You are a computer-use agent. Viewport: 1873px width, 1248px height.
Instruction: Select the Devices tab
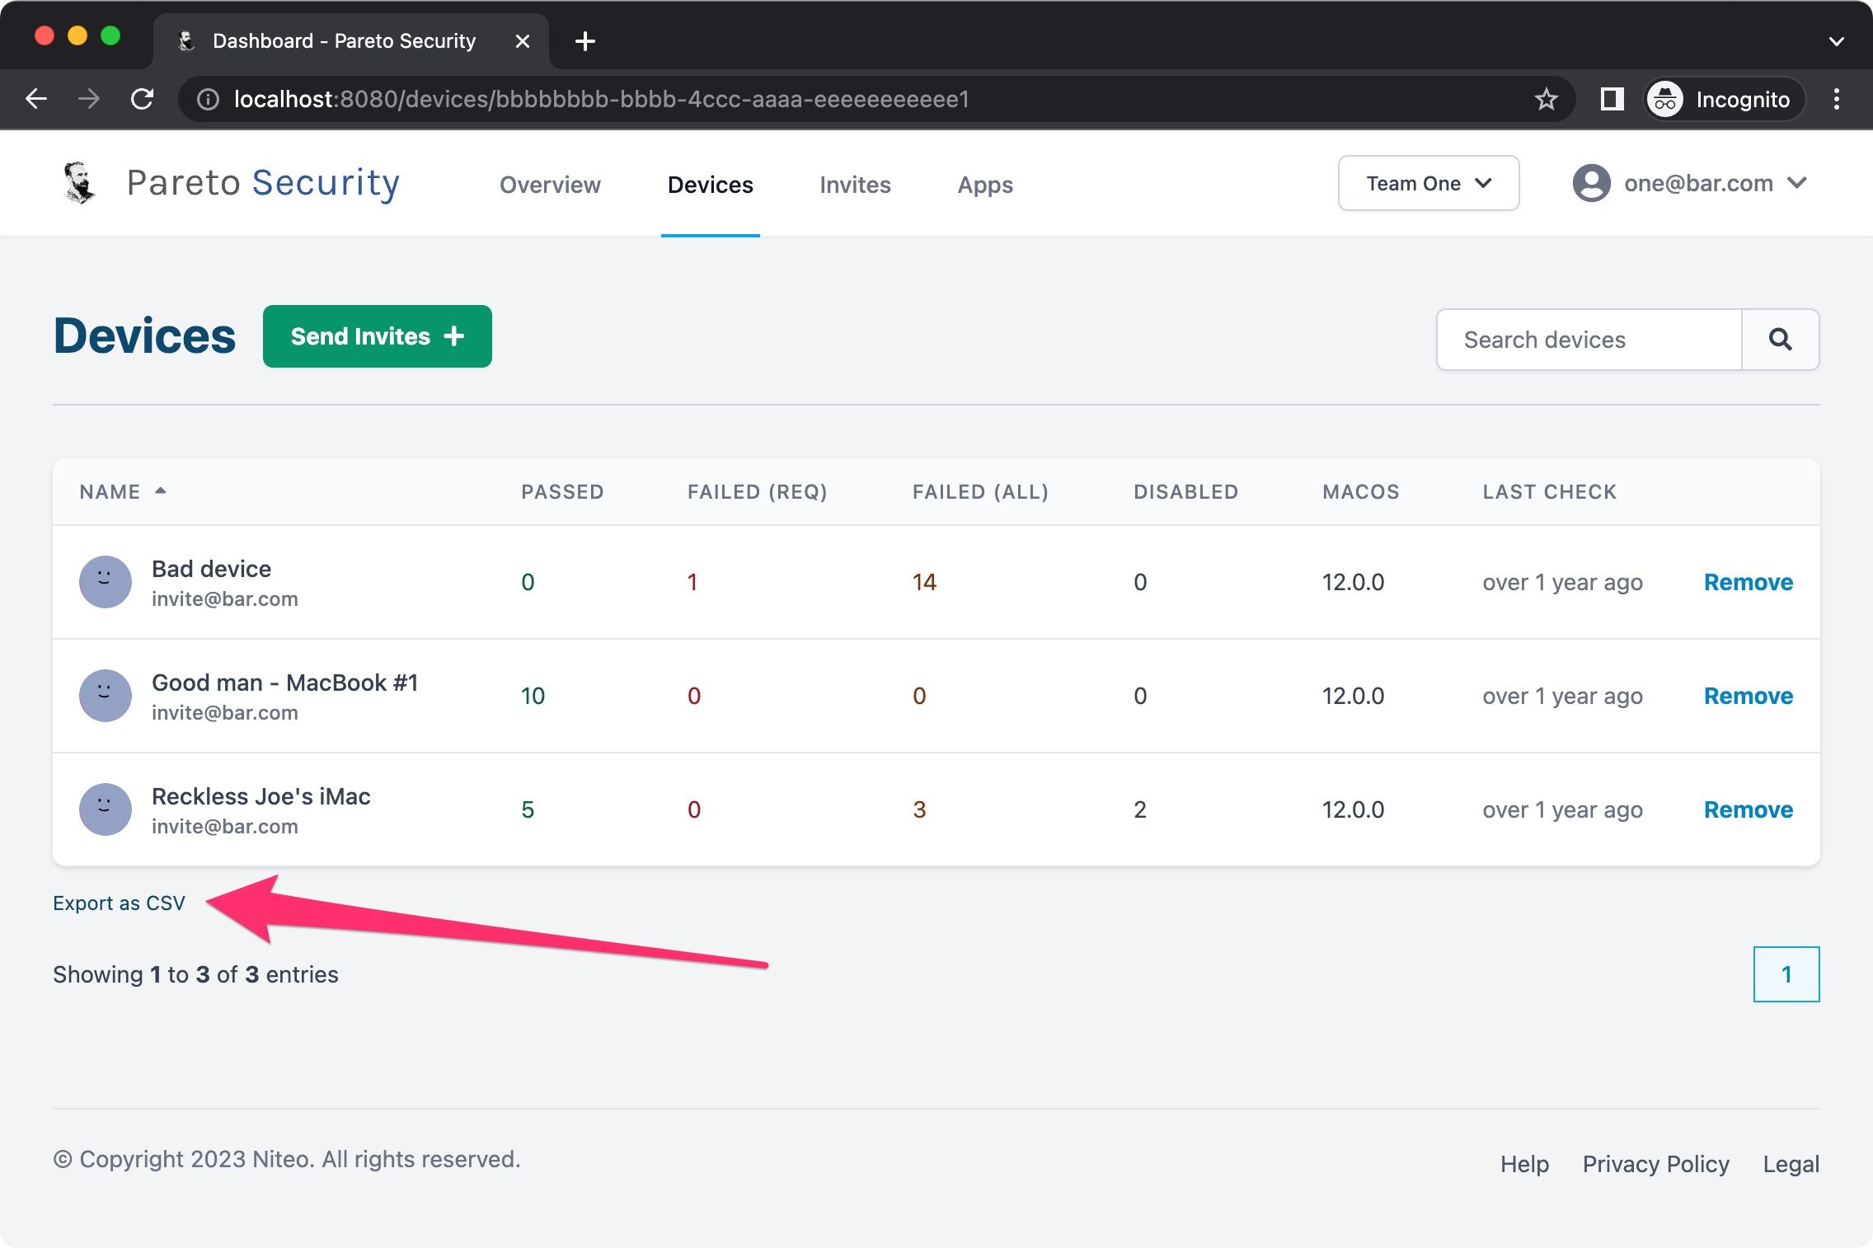710,184
